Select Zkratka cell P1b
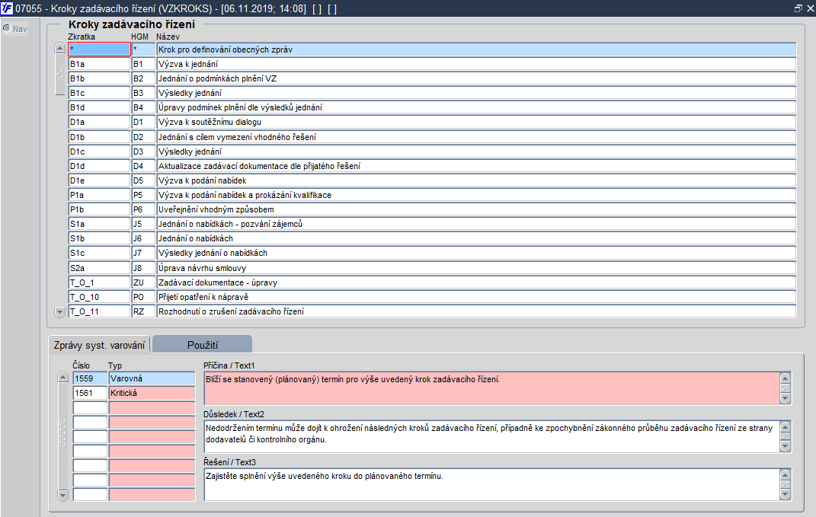Screen dimensions: 816x517 99,209
